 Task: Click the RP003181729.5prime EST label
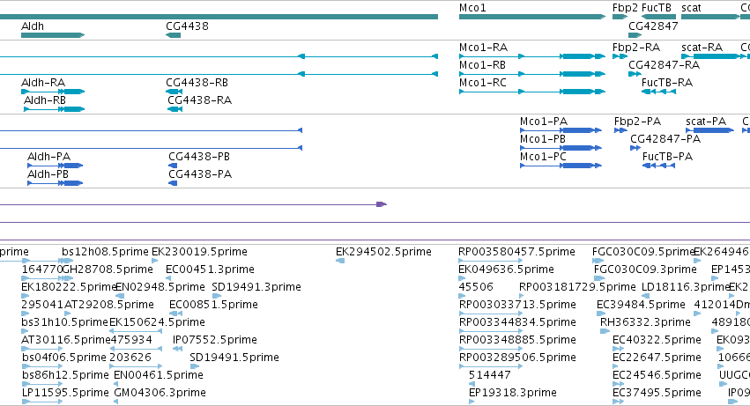click(x=577, y=287)
